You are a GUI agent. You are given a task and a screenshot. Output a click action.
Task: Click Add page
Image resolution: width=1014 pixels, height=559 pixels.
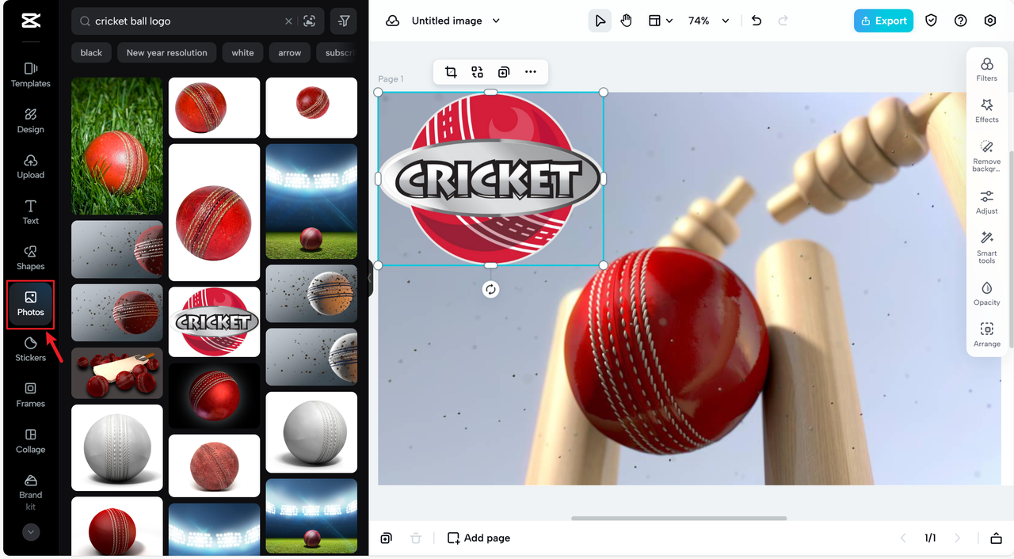click(x=478, y=538)
